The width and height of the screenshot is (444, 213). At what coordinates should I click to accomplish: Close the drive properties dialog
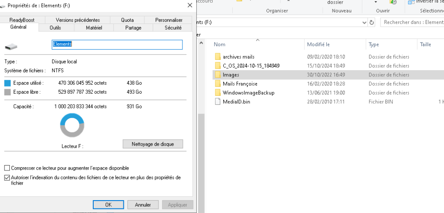point(190,5)
